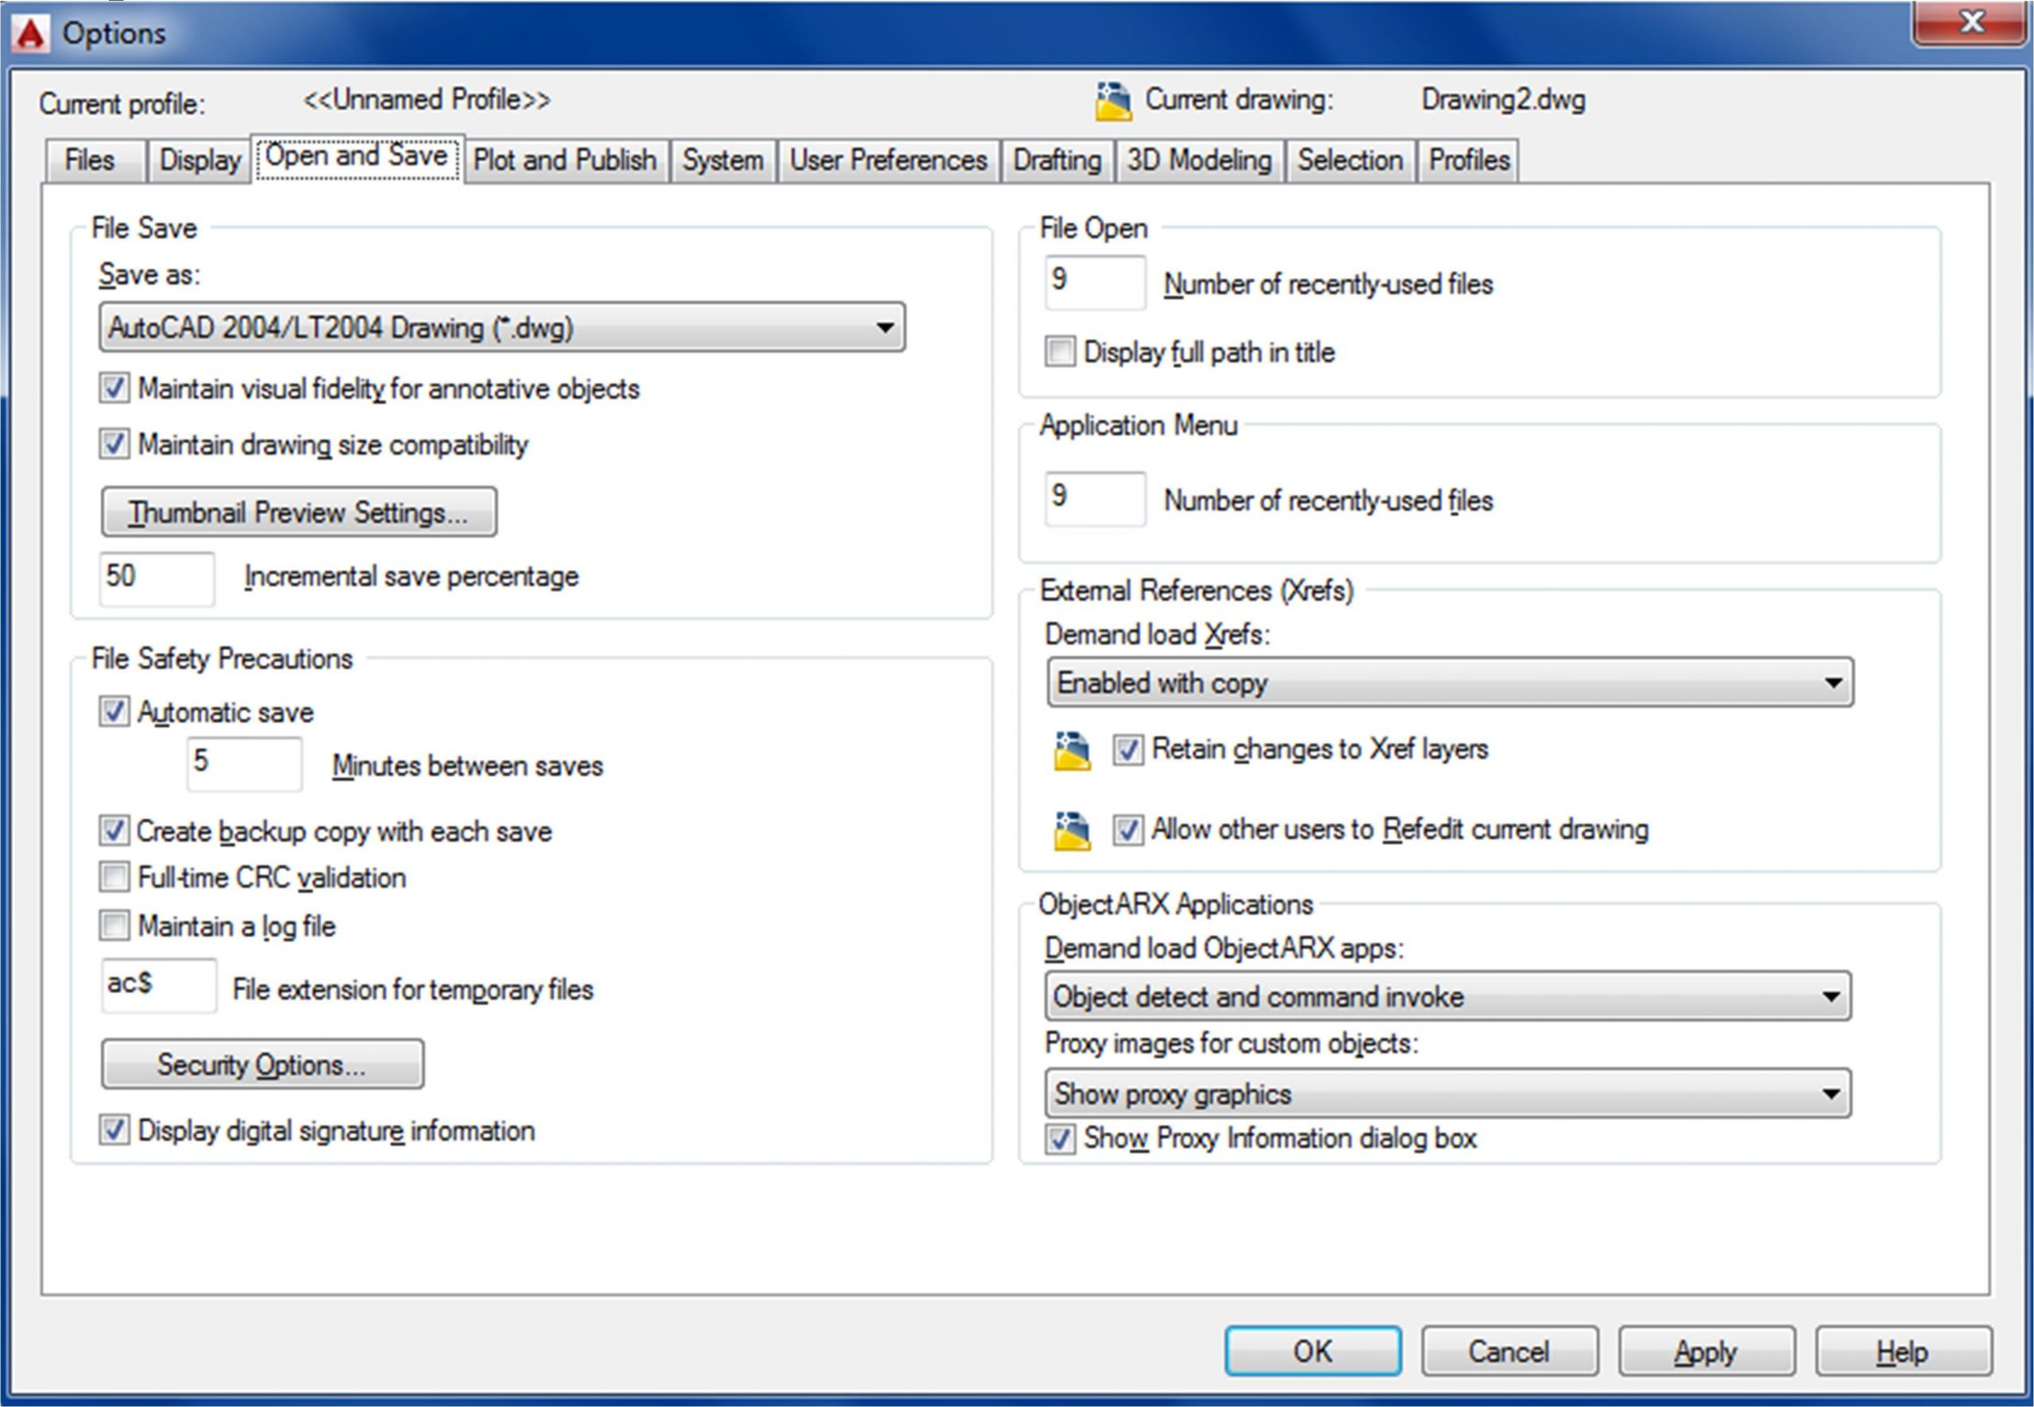This screenshot has height=1407, width=2034.
Task: Open Proxy images for custom objects dropdown
Action: click(1447, 1094)
